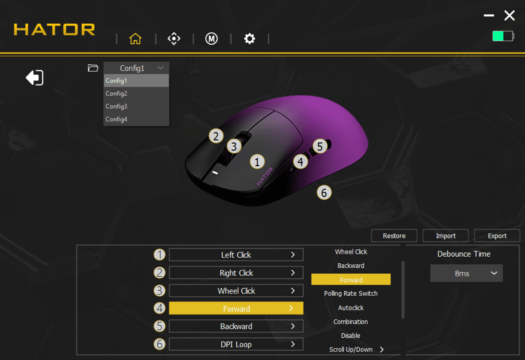Viewport: 525px width, 360px height.
Task: Choose Config3 from the profile list
Action: 117,106
